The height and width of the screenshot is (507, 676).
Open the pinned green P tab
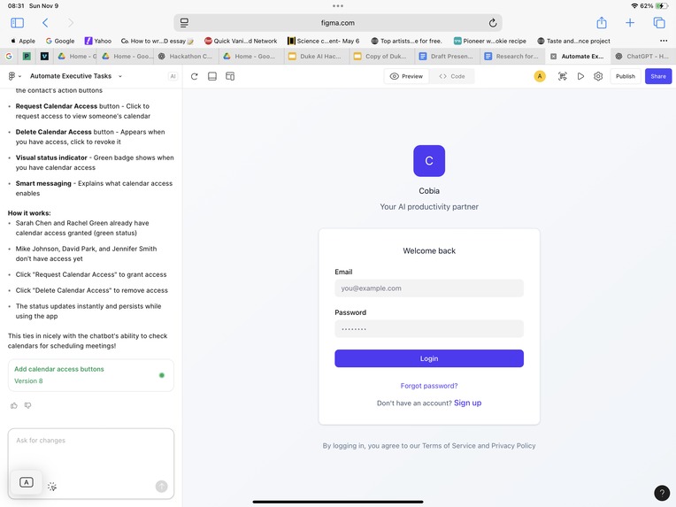click(x=27, y=57)
